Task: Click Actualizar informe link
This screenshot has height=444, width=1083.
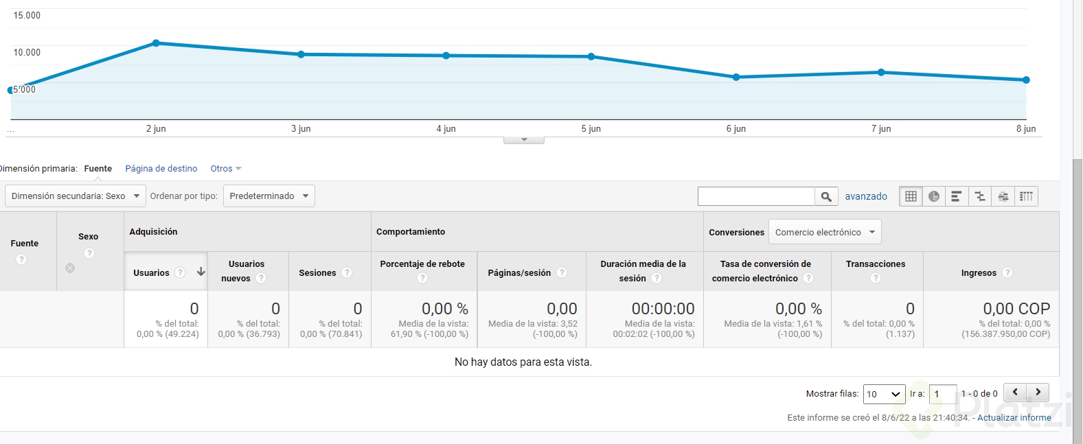Action: pyautogui.click(x=1014, y=417)
